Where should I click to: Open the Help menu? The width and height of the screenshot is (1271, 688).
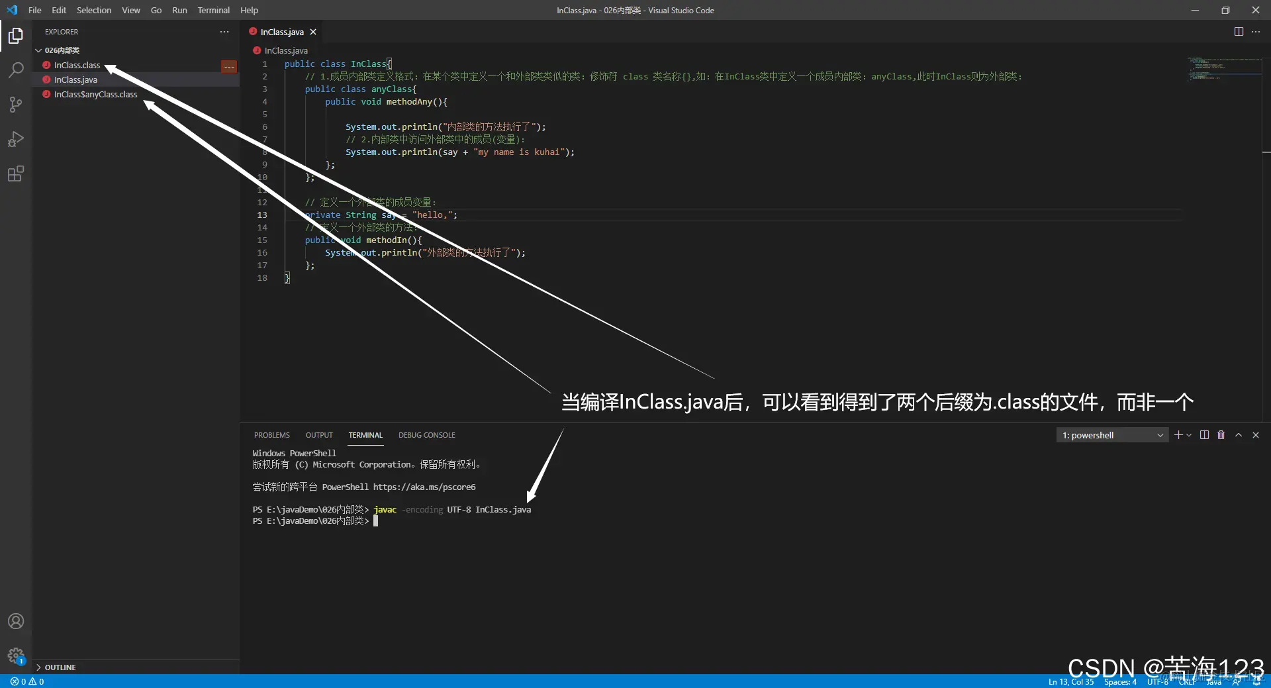tap(249, 10)
